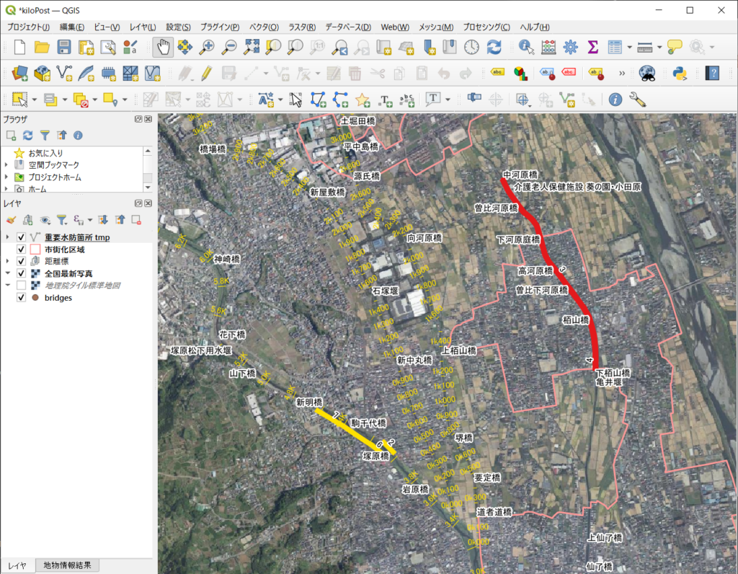
Task: Click the bridges brown circle symbol
Action: pyautogui.click(x=35, y=298)
